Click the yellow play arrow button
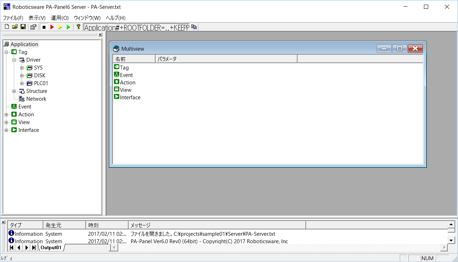458x262 pixels. 60,27
